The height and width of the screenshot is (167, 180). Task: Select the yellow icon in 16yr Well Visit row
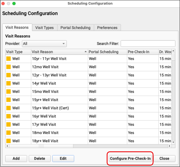pyautogui.click(x=8, y=116)
